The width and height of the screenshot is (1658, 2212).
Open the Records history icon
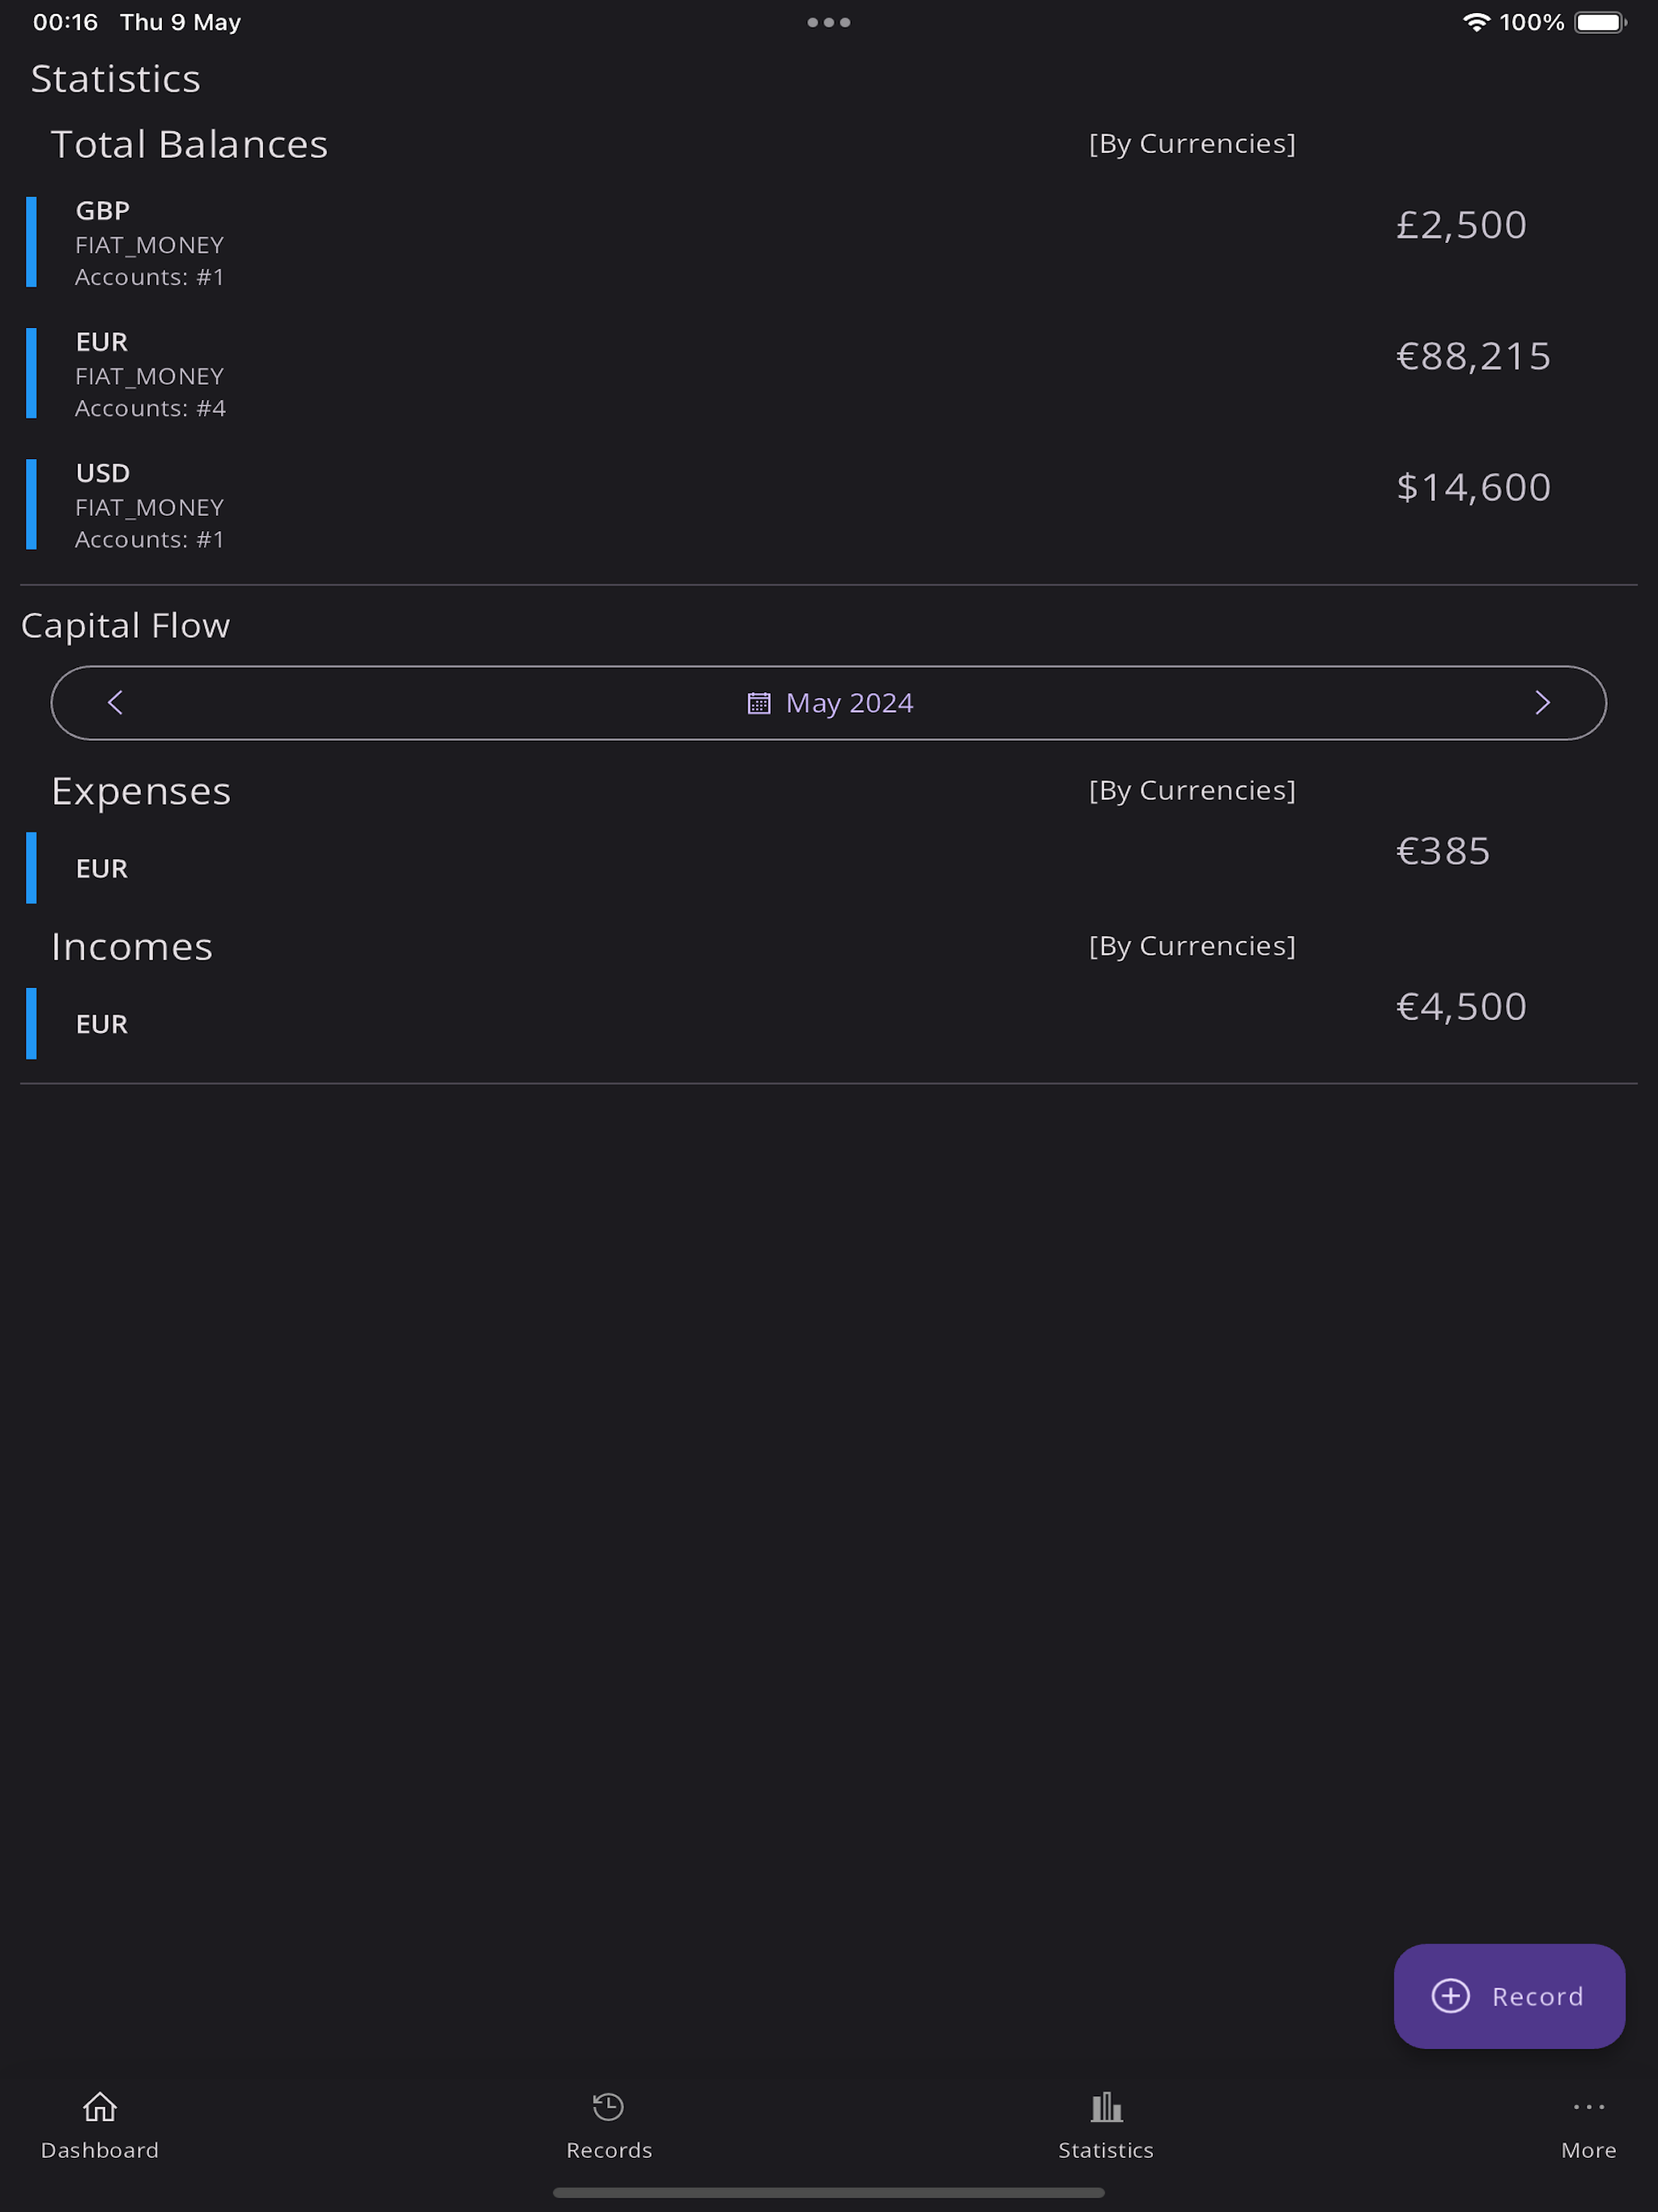click(x=608, y=2106)
